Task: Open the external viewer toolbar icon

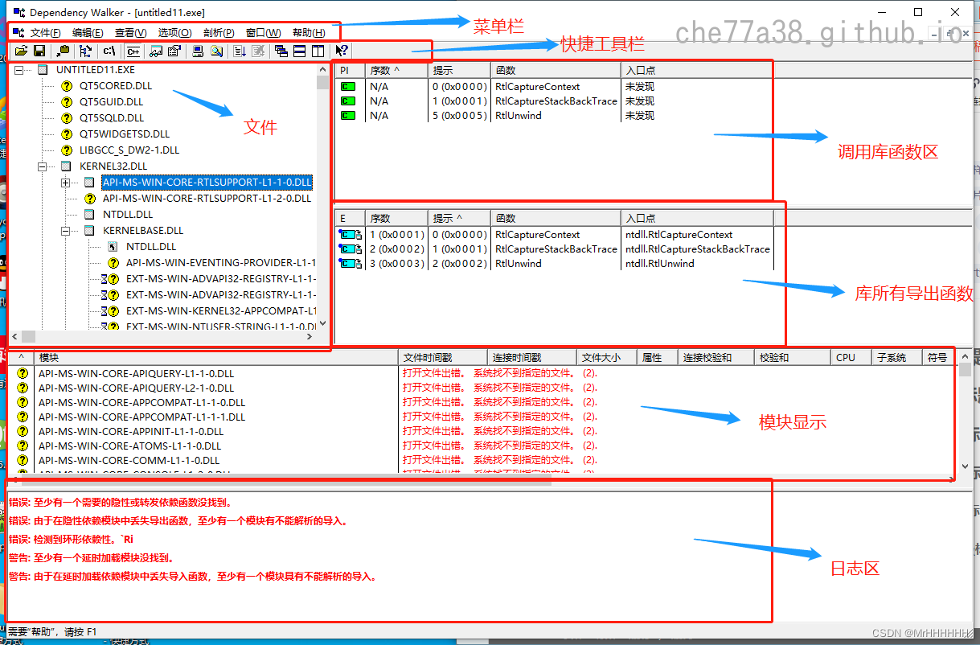Action: [x=156, y=51]
